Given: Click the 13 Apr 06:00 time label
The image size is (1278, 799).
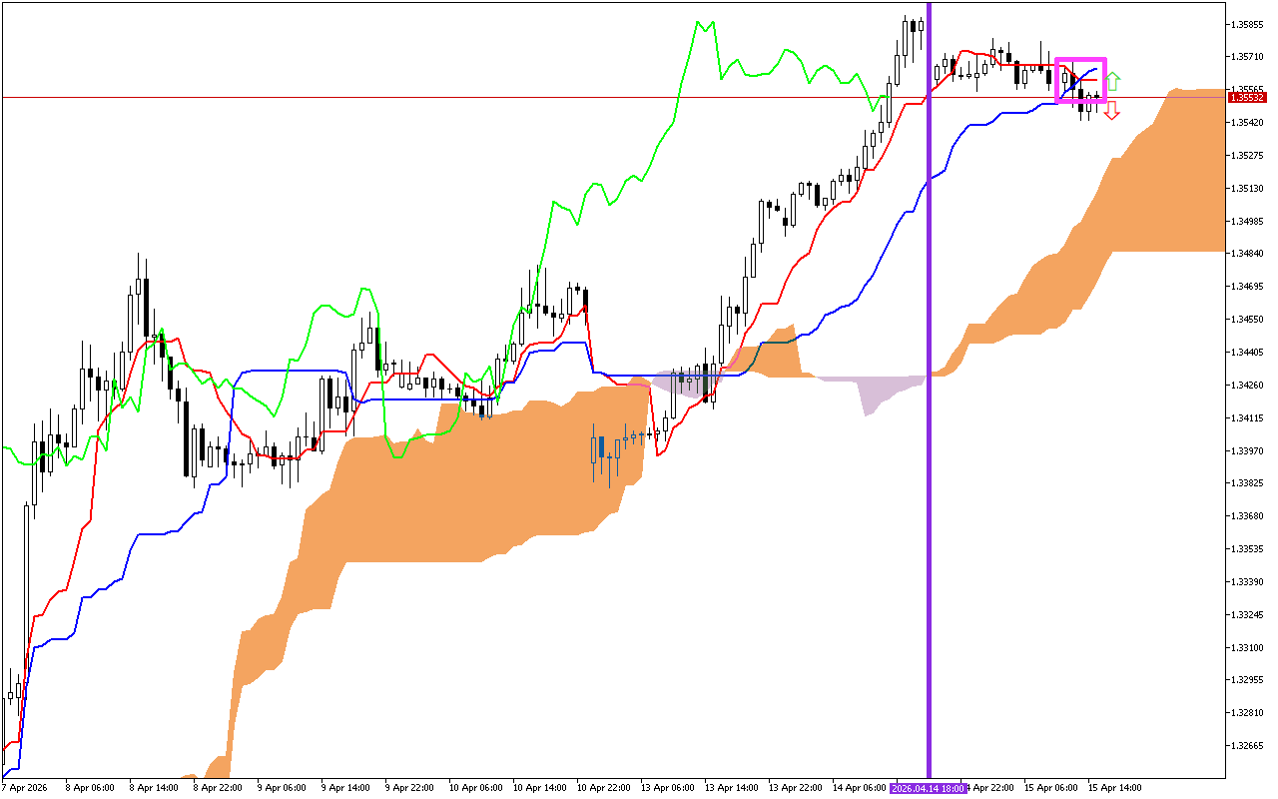Looking at the screenshot, I should click(x=667, y=788).
